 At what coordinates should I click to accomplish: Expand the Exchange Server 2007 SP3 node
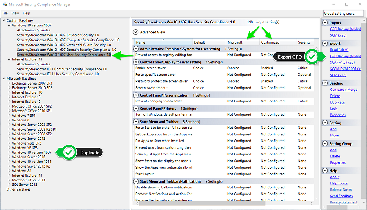tap(10, 83)
